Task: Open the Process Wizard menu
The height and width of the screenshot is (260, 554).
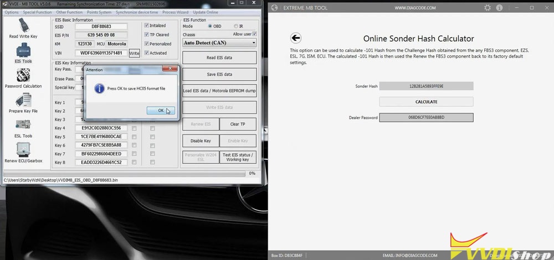Action: point(175,12)
